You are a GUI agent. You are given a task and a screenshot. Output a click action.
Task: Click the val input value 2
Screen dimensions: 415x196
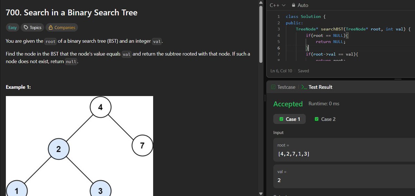coord(279,180)
